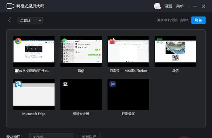The image size is (212, 138).
Task: Click the 列表中未找到? 请点击 hint text
Action: [173, 20]
